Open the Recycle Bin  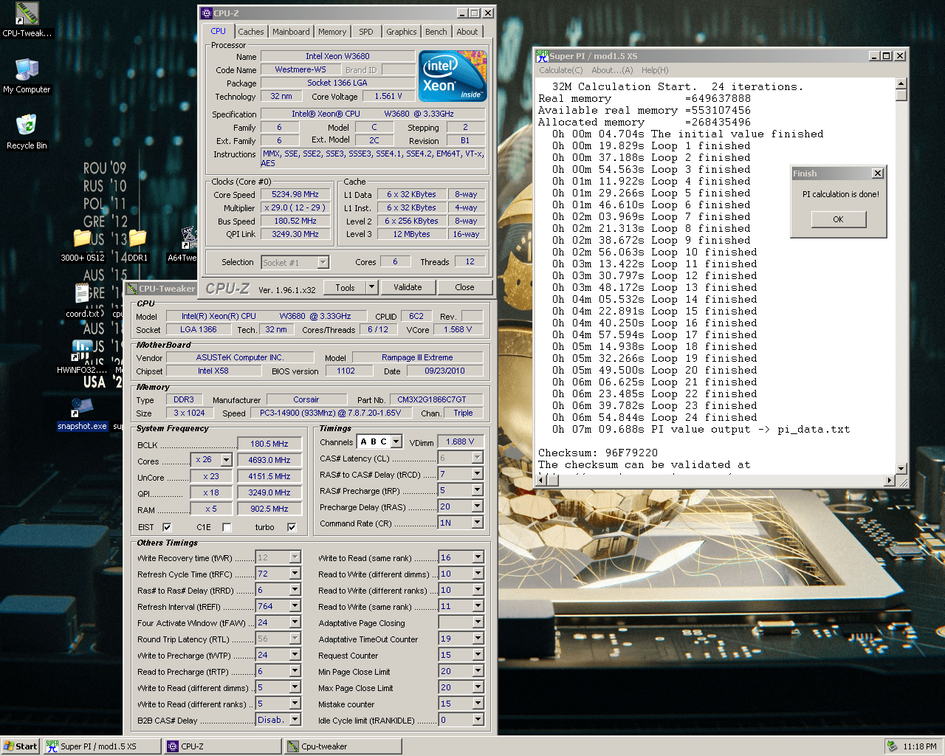click(x=27, y=131)
